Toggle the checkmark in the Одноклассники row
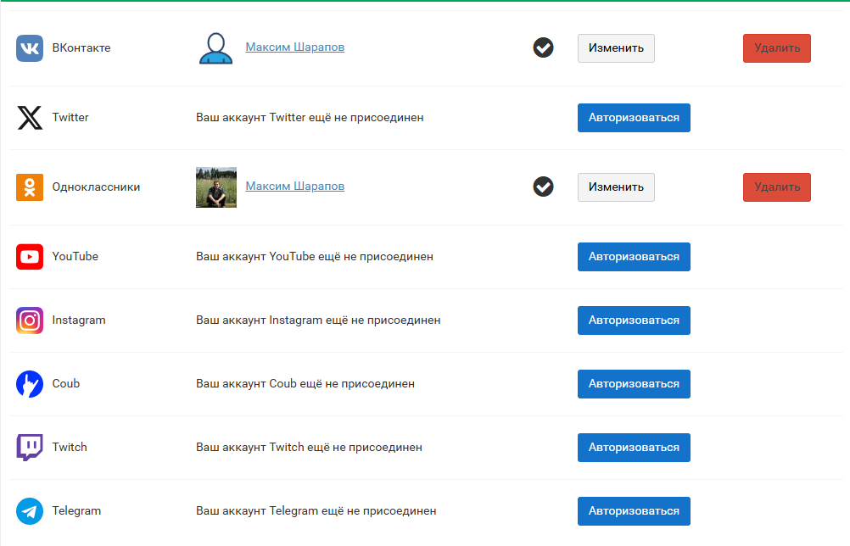Viewport: 850px width, 546px height. click(543, 187)
